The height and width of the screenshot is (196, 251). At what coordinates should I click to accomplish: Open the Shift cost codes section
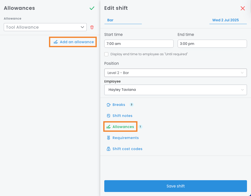pyautogui.click(x=127, y=149)
